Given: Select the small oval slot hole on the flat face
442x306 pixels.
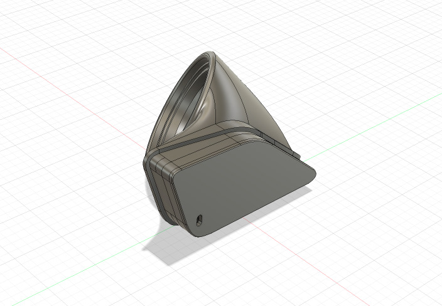Looking at the screenshot, I should (199, 221).
